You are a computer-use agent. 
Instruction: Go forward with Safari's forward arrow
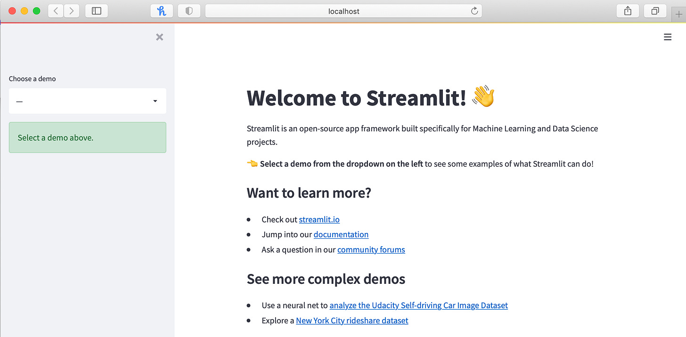[x=72, y=11]
